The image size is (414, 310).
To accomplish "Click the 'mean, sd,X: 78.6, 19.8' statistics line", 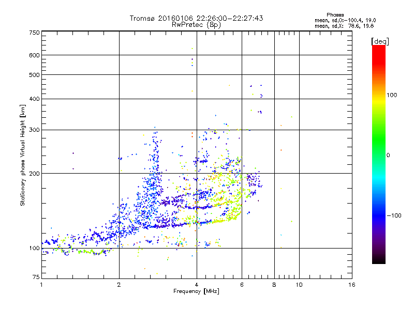I will pyautogui.click(x=344, y=26).
